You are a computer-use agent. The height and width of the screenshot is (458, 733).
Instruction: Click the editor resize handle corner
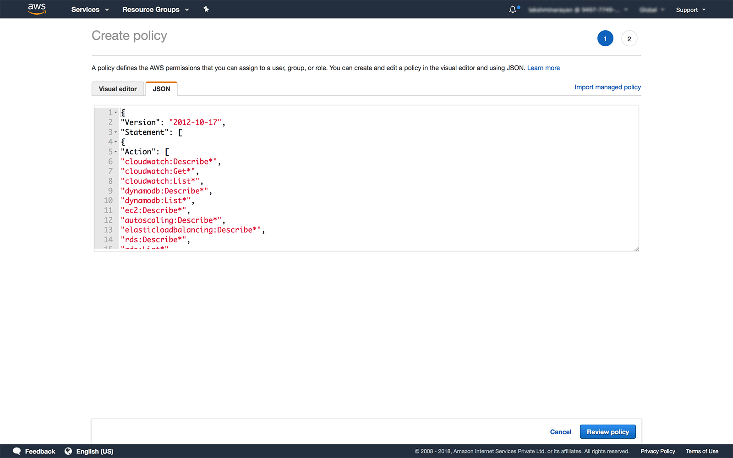636,249
